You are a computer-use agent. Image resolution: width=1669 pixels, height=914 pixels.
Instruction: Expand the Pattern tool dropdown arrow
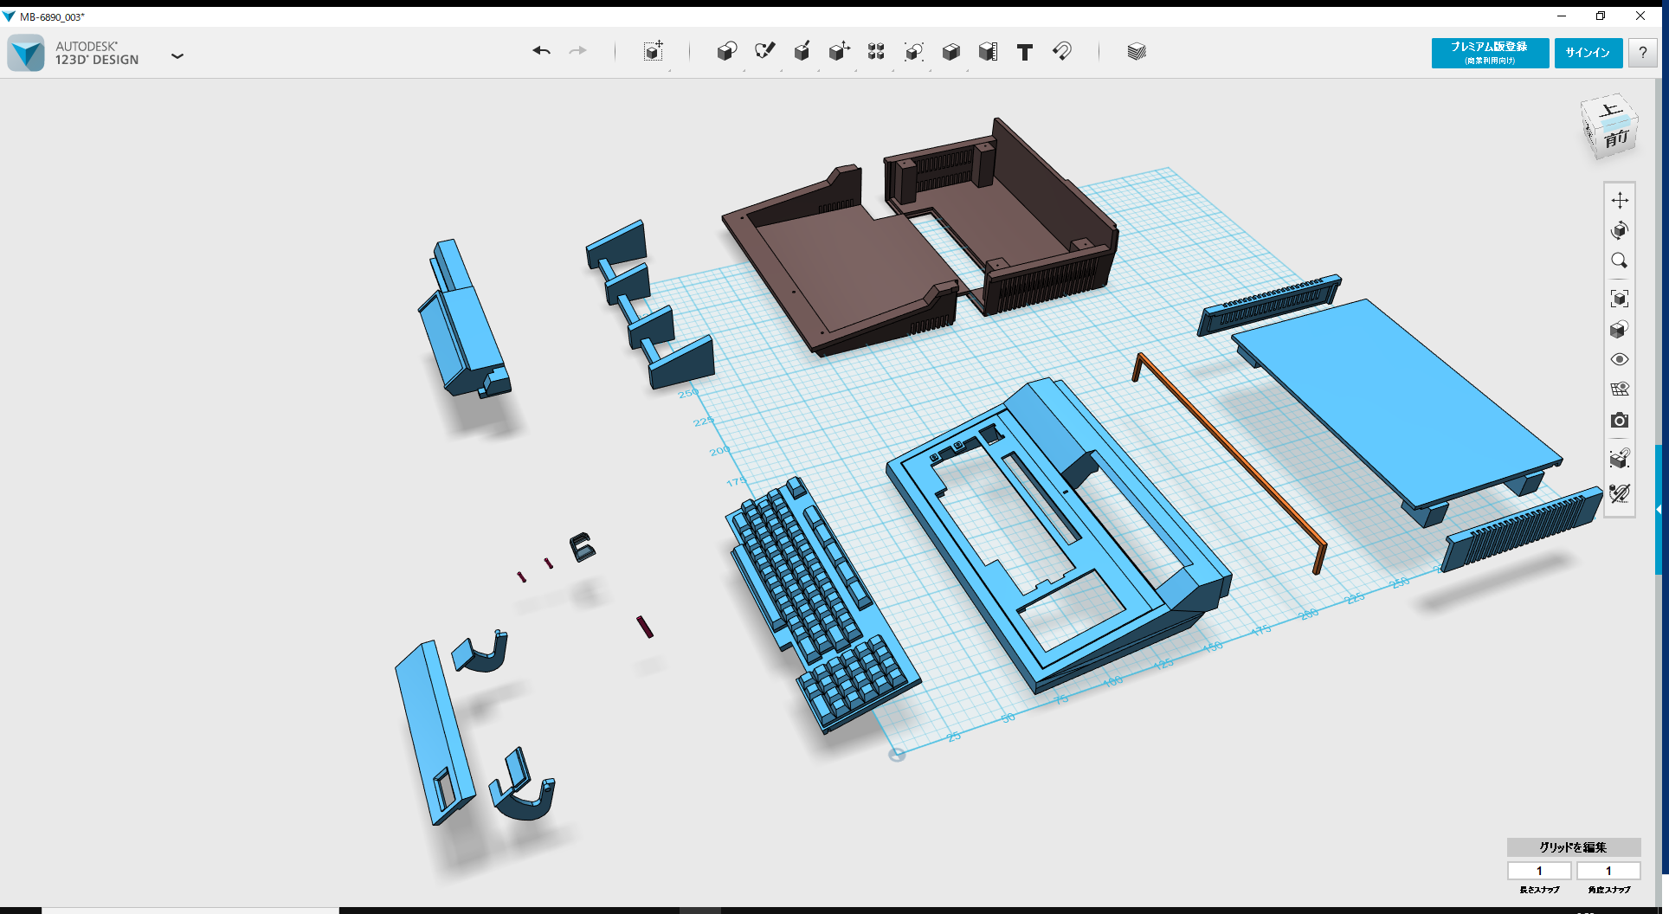coord(893,68)
